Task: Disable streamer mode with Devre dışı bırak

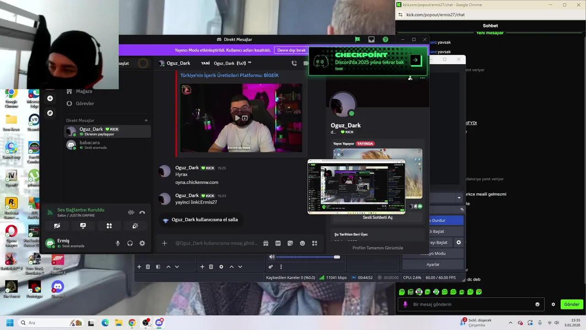Action: pyautogui.click(x=291, y=50)
